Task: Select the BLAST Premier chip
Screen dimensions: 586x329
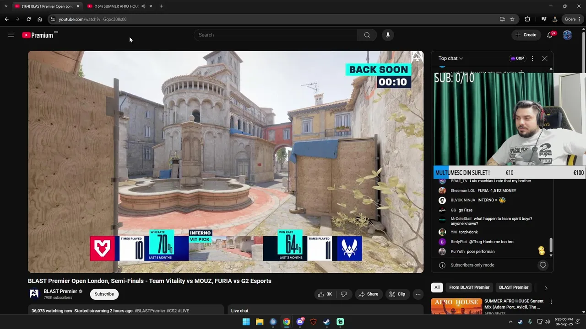Action: (x=514, y=287)
